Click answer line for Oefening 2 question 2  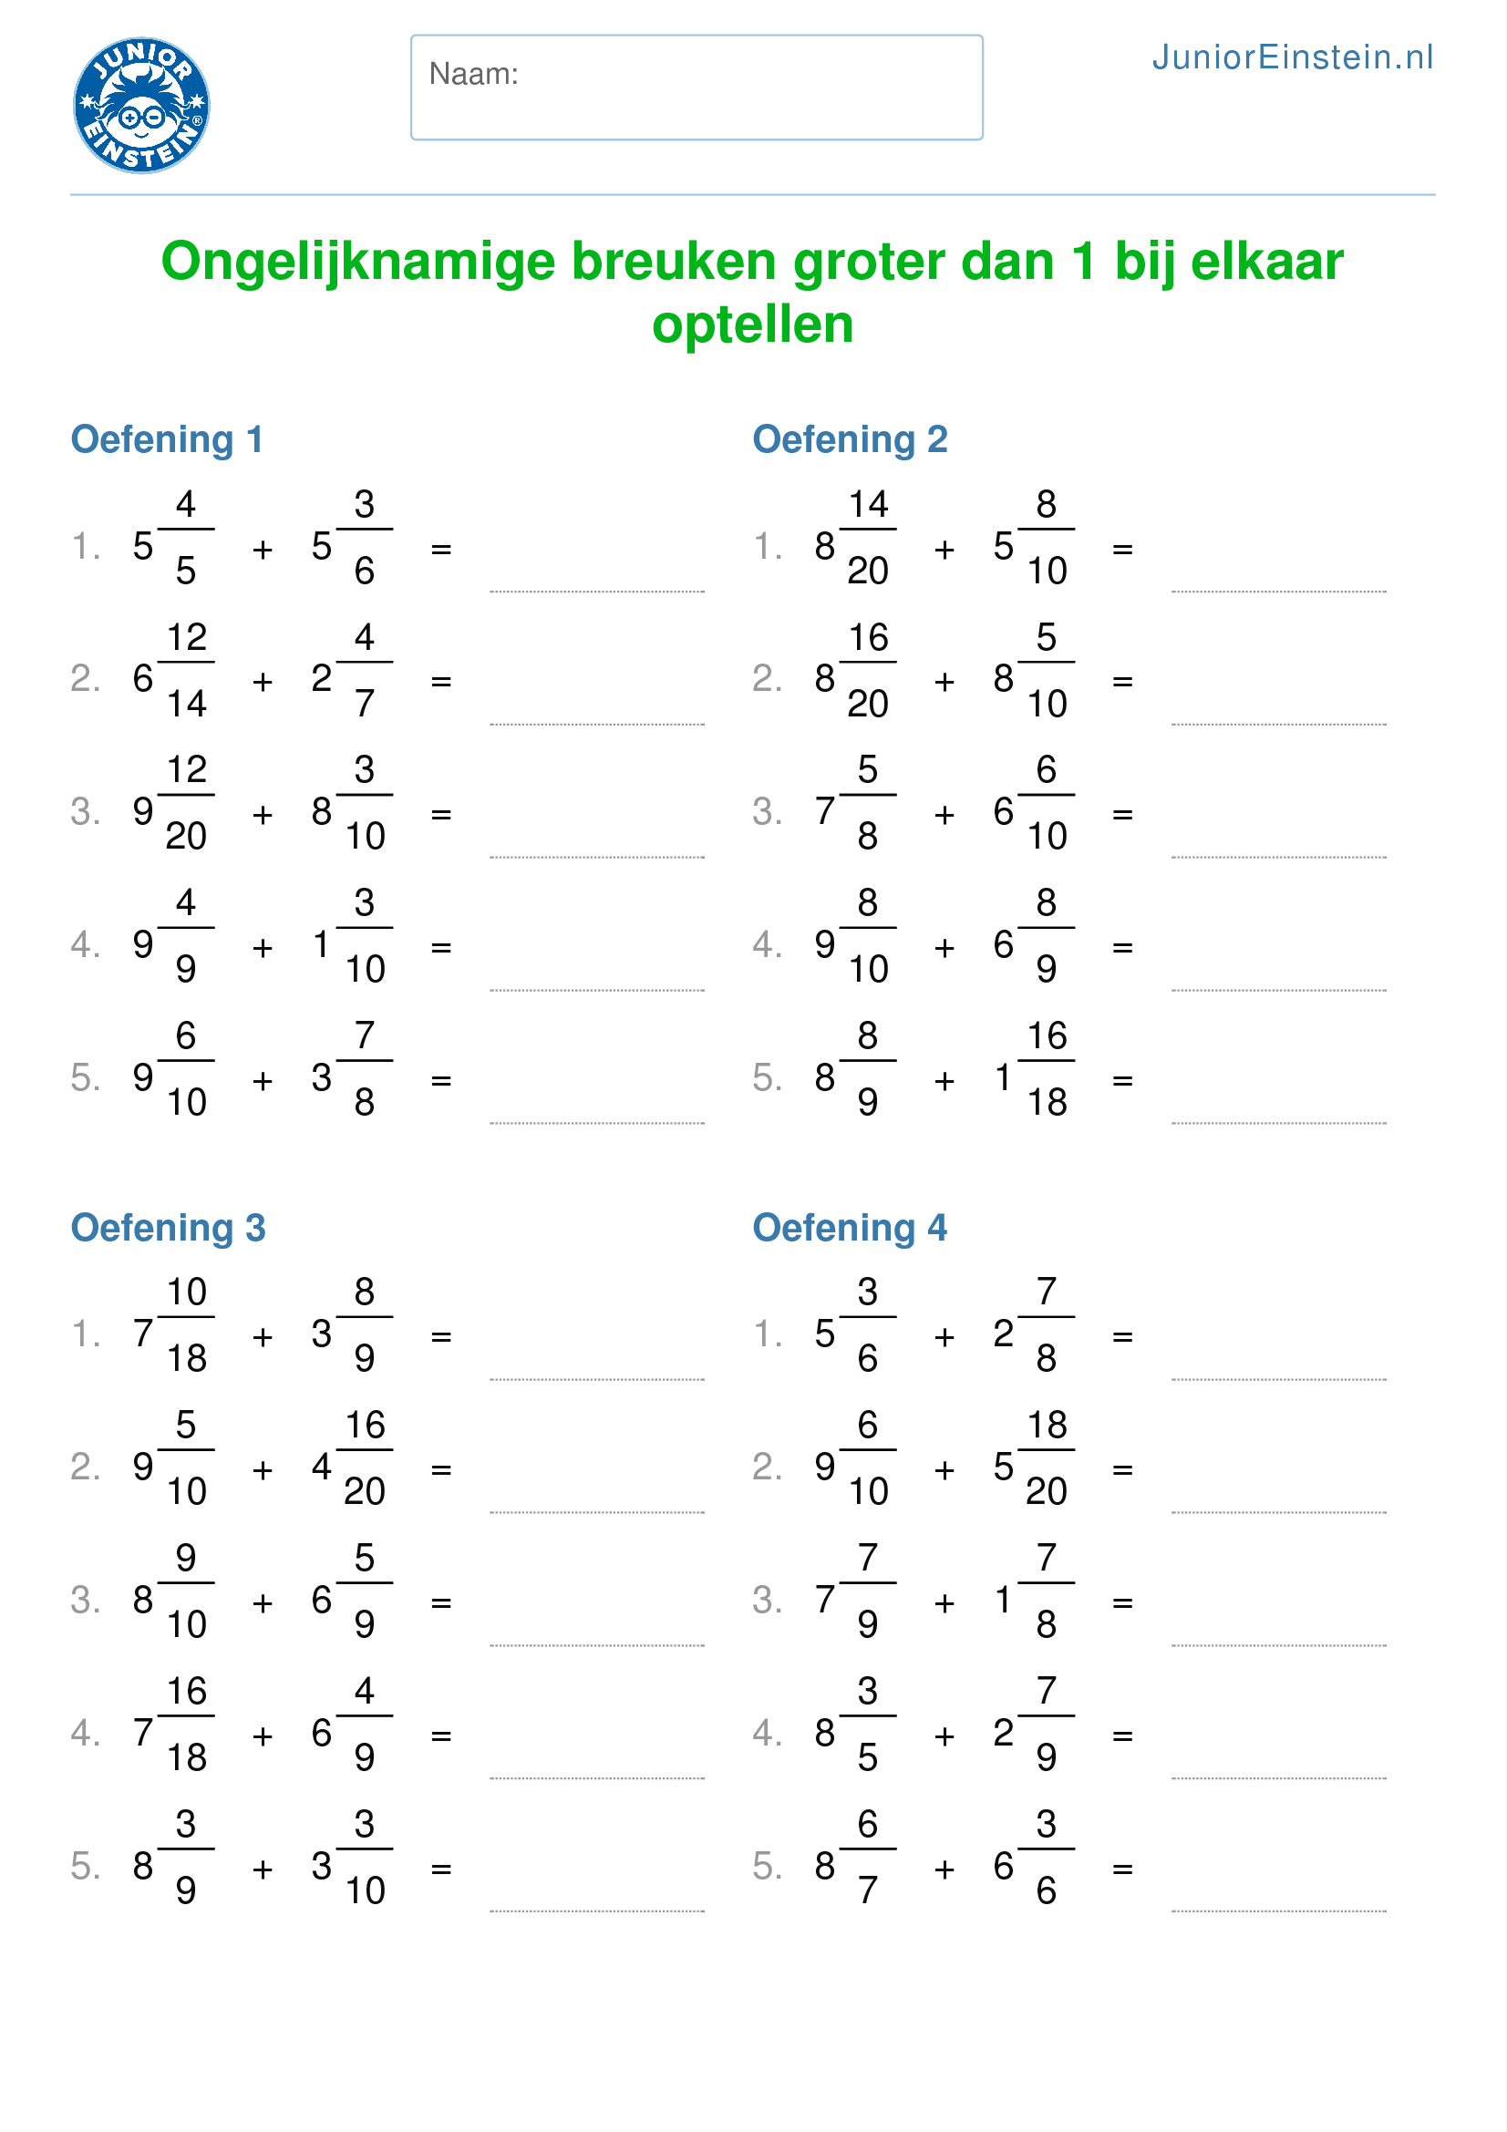click(x=1278, y=724)
